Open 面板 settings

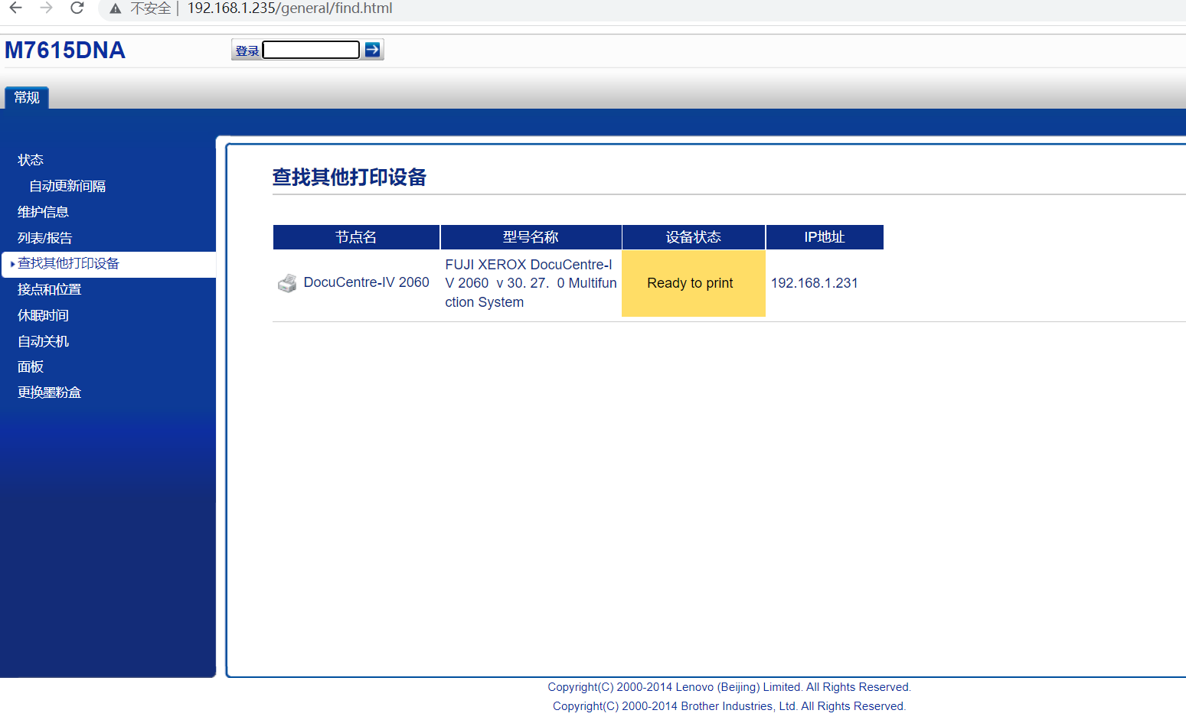coord(31,367)
